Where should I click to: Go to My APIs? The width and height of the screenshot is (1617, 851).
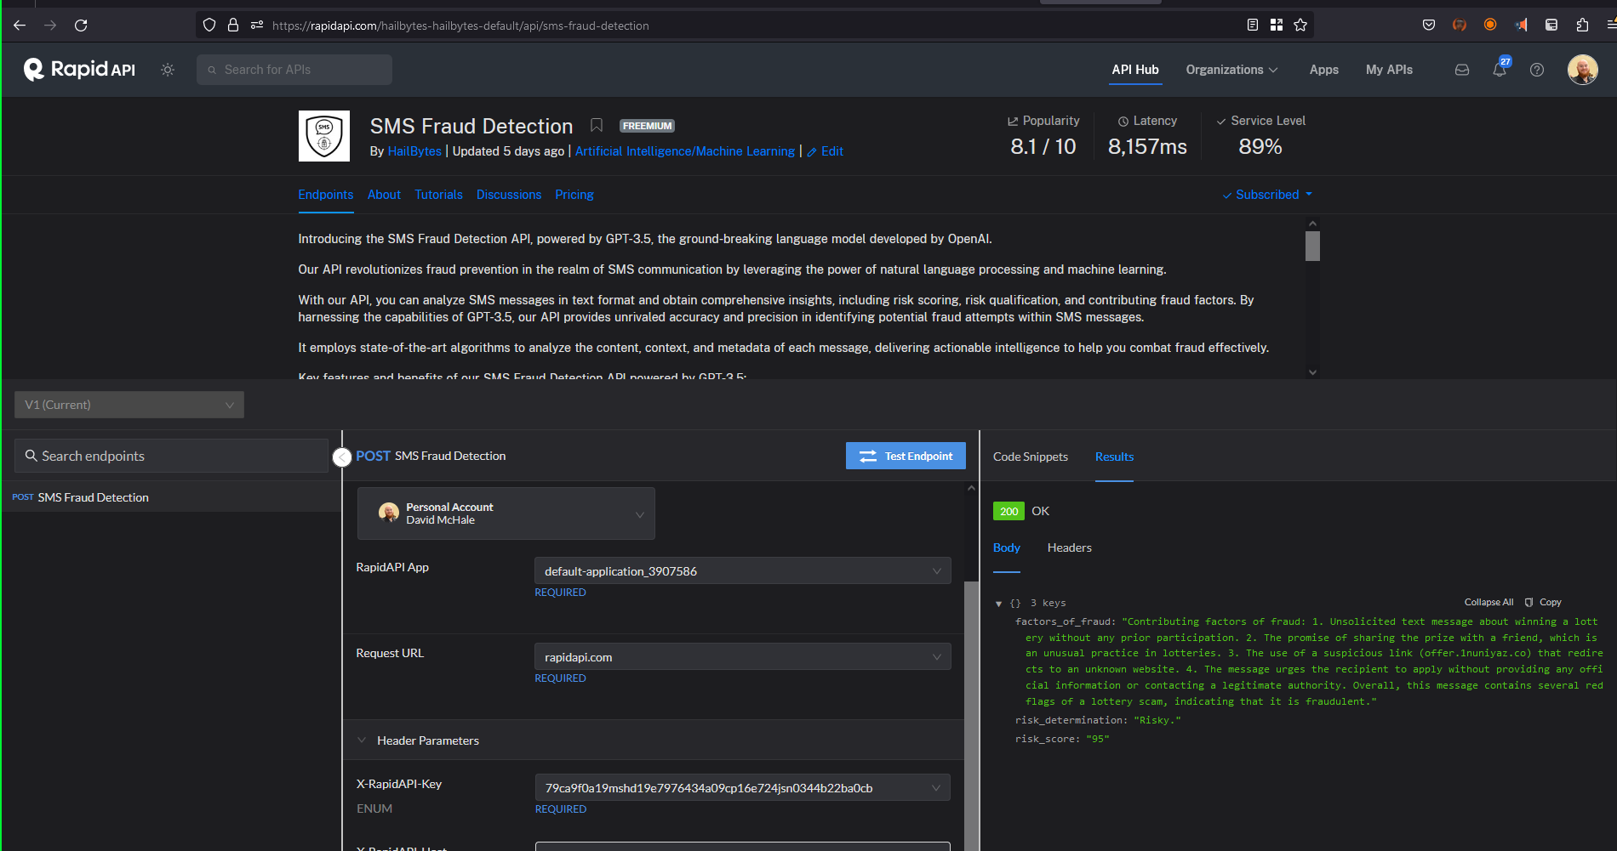(1389, 70)
